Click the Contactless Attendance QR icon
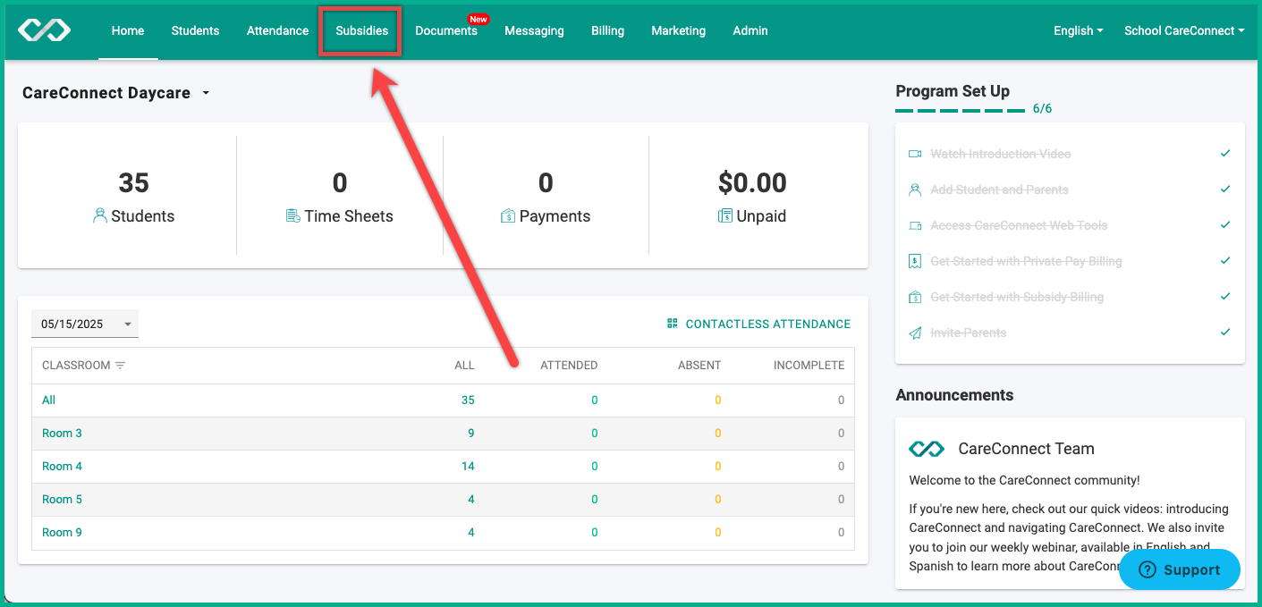Screen dimensions: 1262x607 click(x=673, y=324)
